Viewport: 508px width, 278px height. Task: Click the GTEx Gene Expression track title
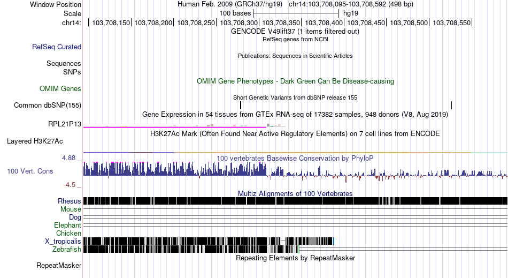[x=295, y=115]
